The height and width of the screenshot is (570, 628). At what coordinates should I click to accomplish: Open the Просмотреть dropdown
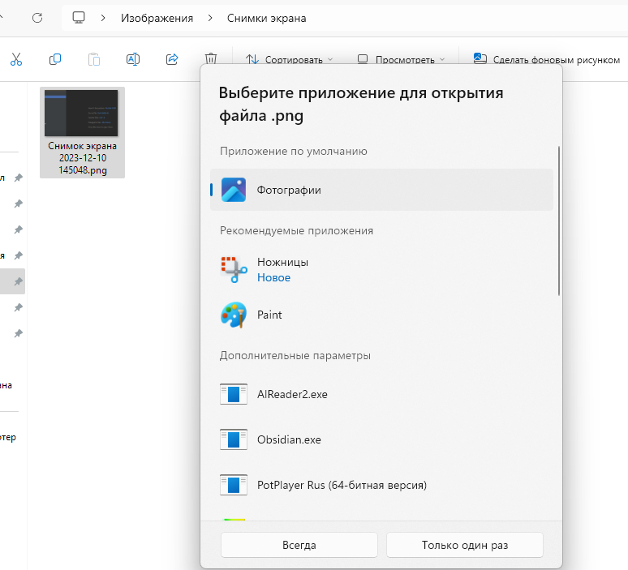(402, 59)
